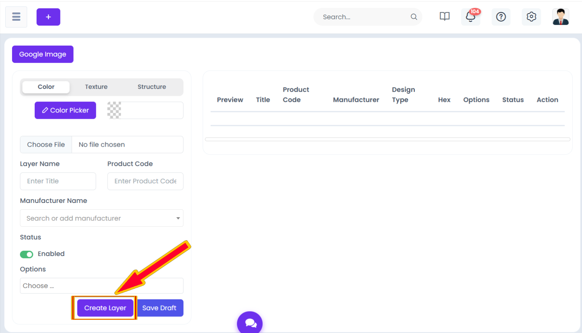The height and width of the screenshot is (333, 582).
Task: Switch to the Structure tab
Action: (152, 87)
